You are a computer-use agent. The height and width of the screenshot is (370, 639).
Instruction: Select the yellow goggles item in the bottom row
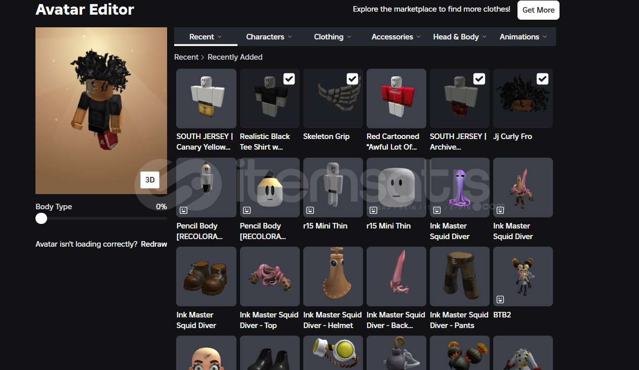[x=333, y=353]
